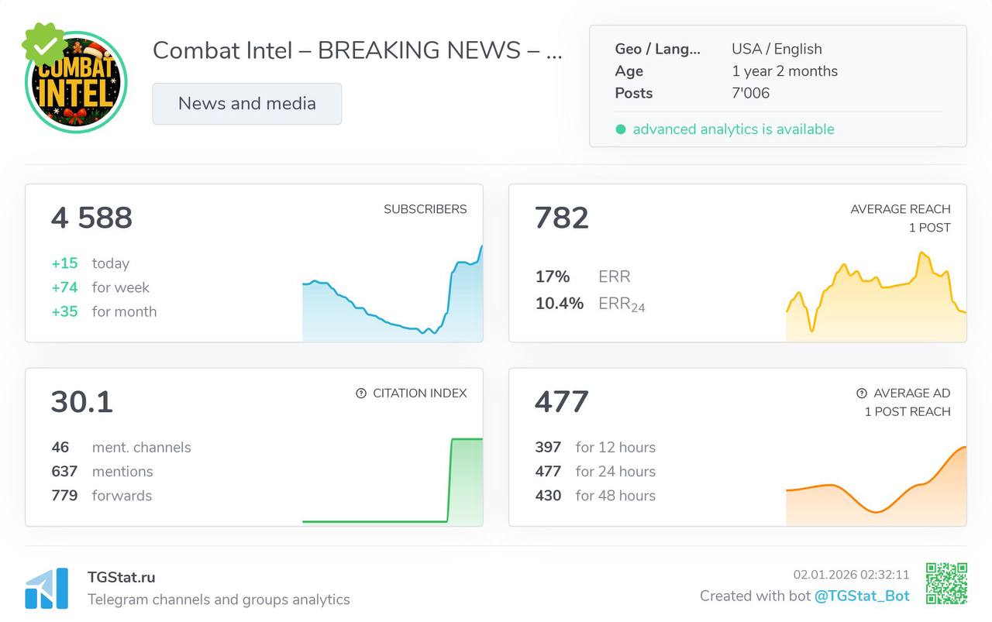
Task: Click the TGStat.ru logo icon
Action: click(46, 589)
